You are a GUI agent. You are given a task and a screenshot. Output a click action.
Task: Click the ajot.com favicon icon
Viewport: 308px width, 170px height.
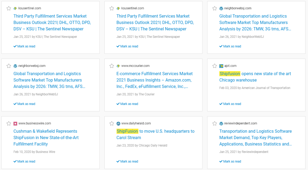coord(221,66)
